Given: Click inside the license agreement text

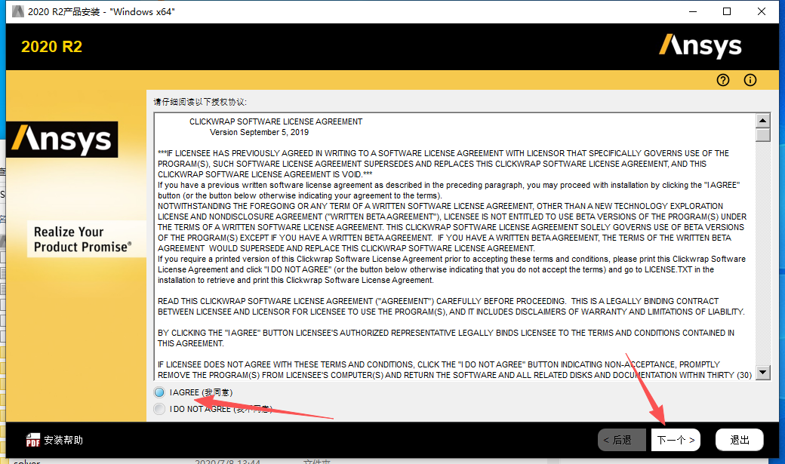Looking at the screenshot, I should pyautogui.click(x=453, y=249).
